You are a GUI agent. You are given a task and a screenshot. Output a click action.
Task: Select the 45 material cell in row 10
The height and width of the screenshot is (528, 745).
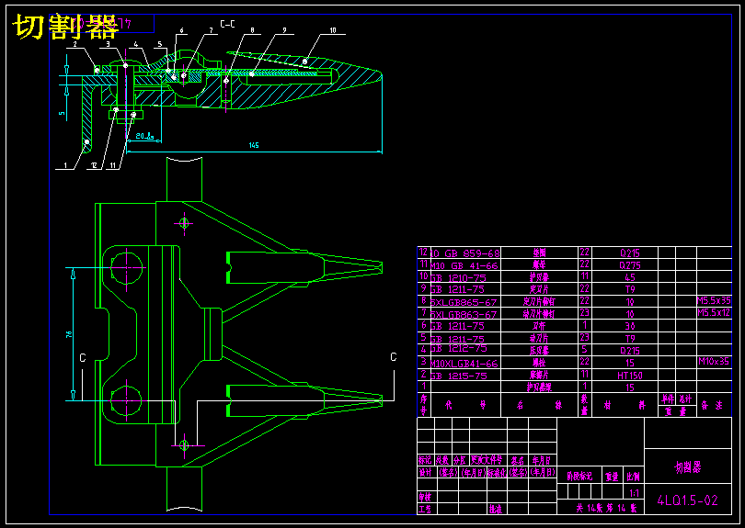(629, 277)
